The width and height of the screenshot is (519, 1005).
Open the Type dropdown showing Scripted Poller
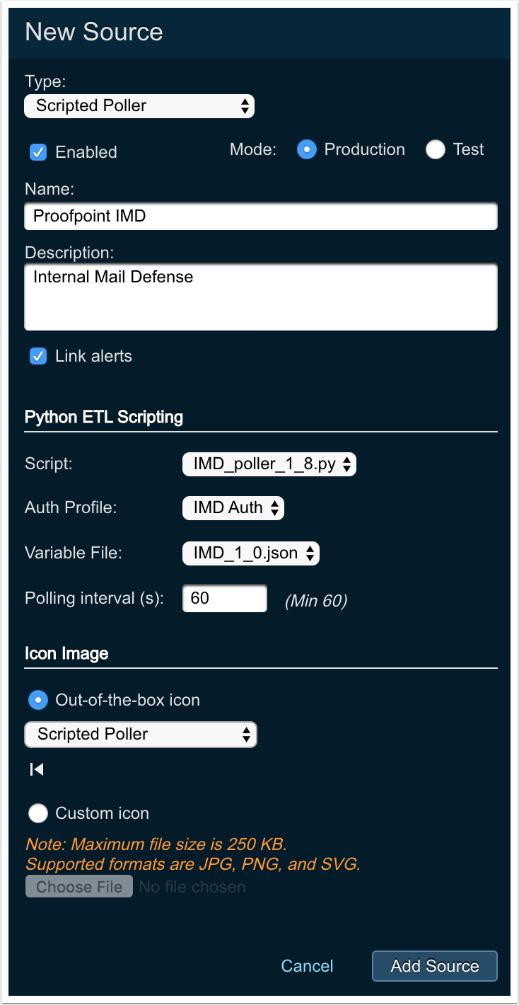[139, 106]
